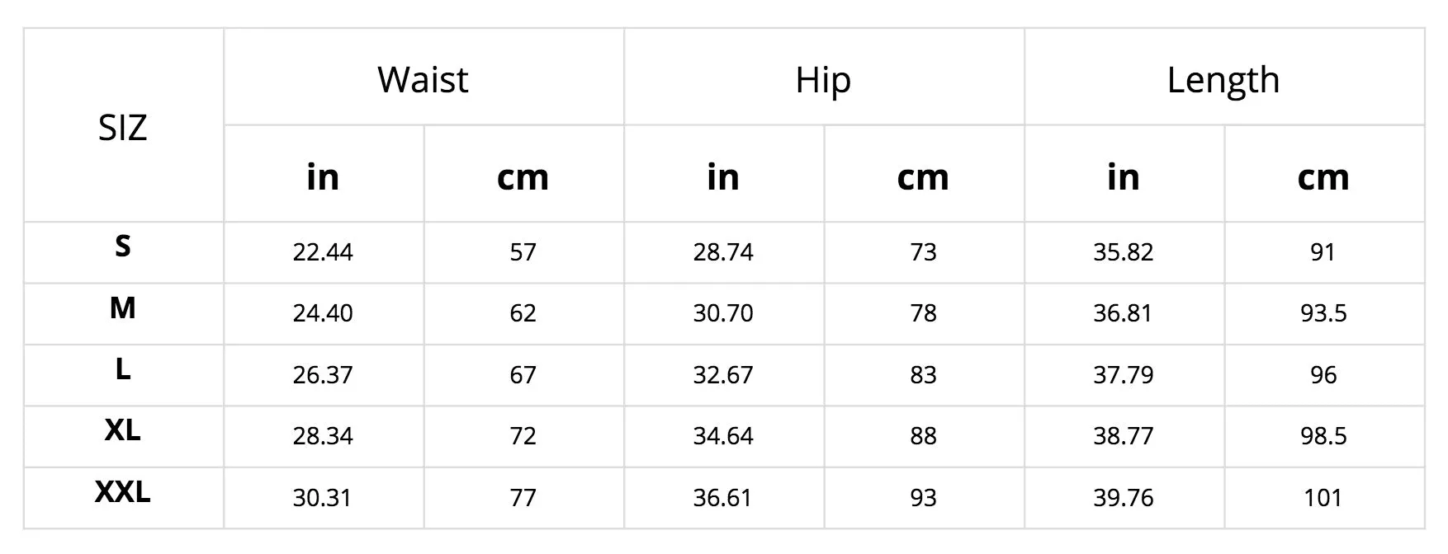
Task: Select the 93.5 length cm cell
Action: pos(1324,313)
